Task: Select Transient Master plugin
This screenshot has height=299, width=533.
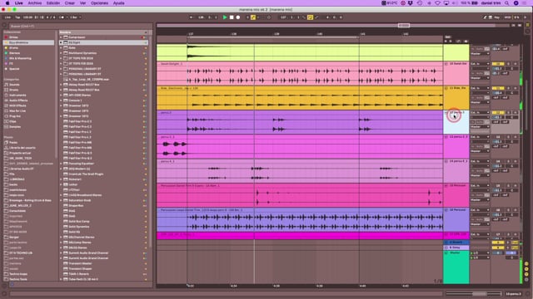Action: pos(80,263)
